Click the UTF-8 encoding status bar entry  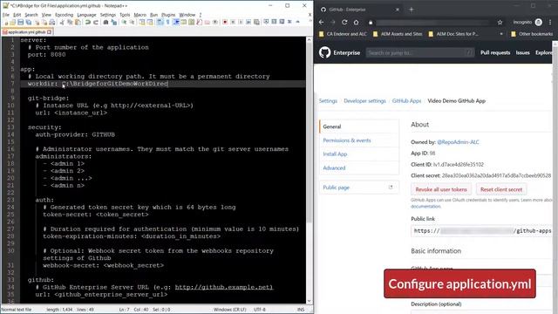[260, 310]
